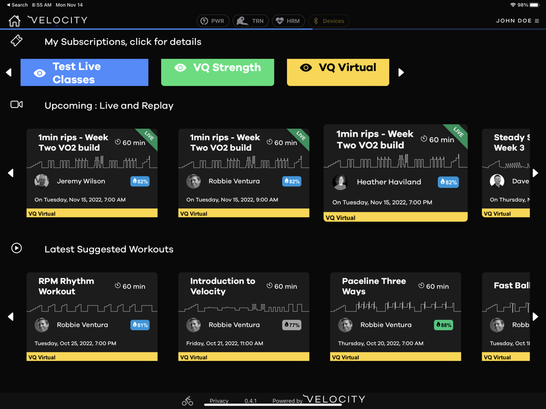Click My Subscriptions, click for details heading
The image size is (546, 409).
tap(123, 42)
